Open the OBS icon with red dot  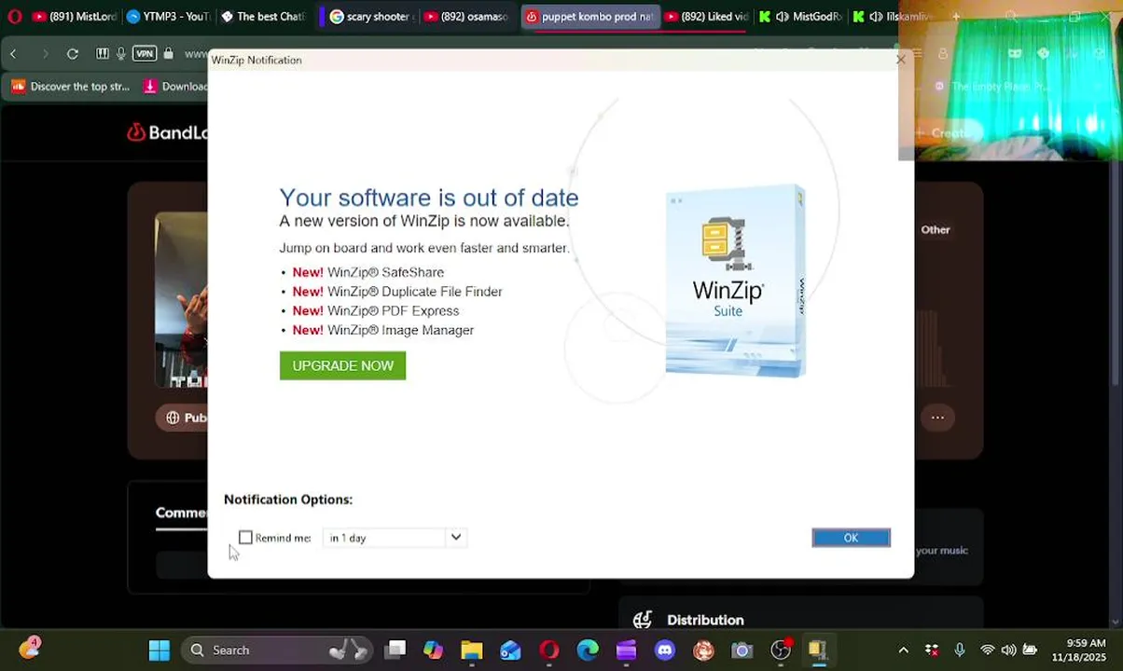pyautogui.click(x=781, y=650)
